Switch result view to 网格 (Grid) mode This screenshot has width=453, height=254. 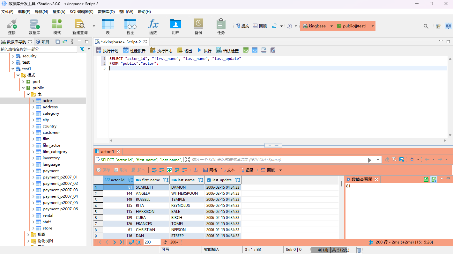click(210, 170)
